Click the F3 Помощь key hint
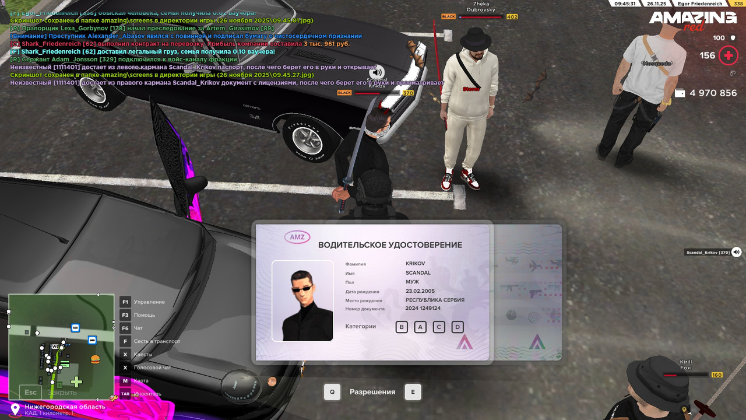This screenshot has width=746, height=420. [137, 315]
